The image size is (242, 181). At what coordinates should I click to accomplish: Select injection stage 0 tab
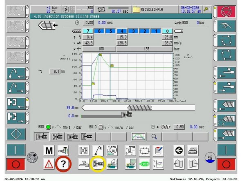[167, 31]
